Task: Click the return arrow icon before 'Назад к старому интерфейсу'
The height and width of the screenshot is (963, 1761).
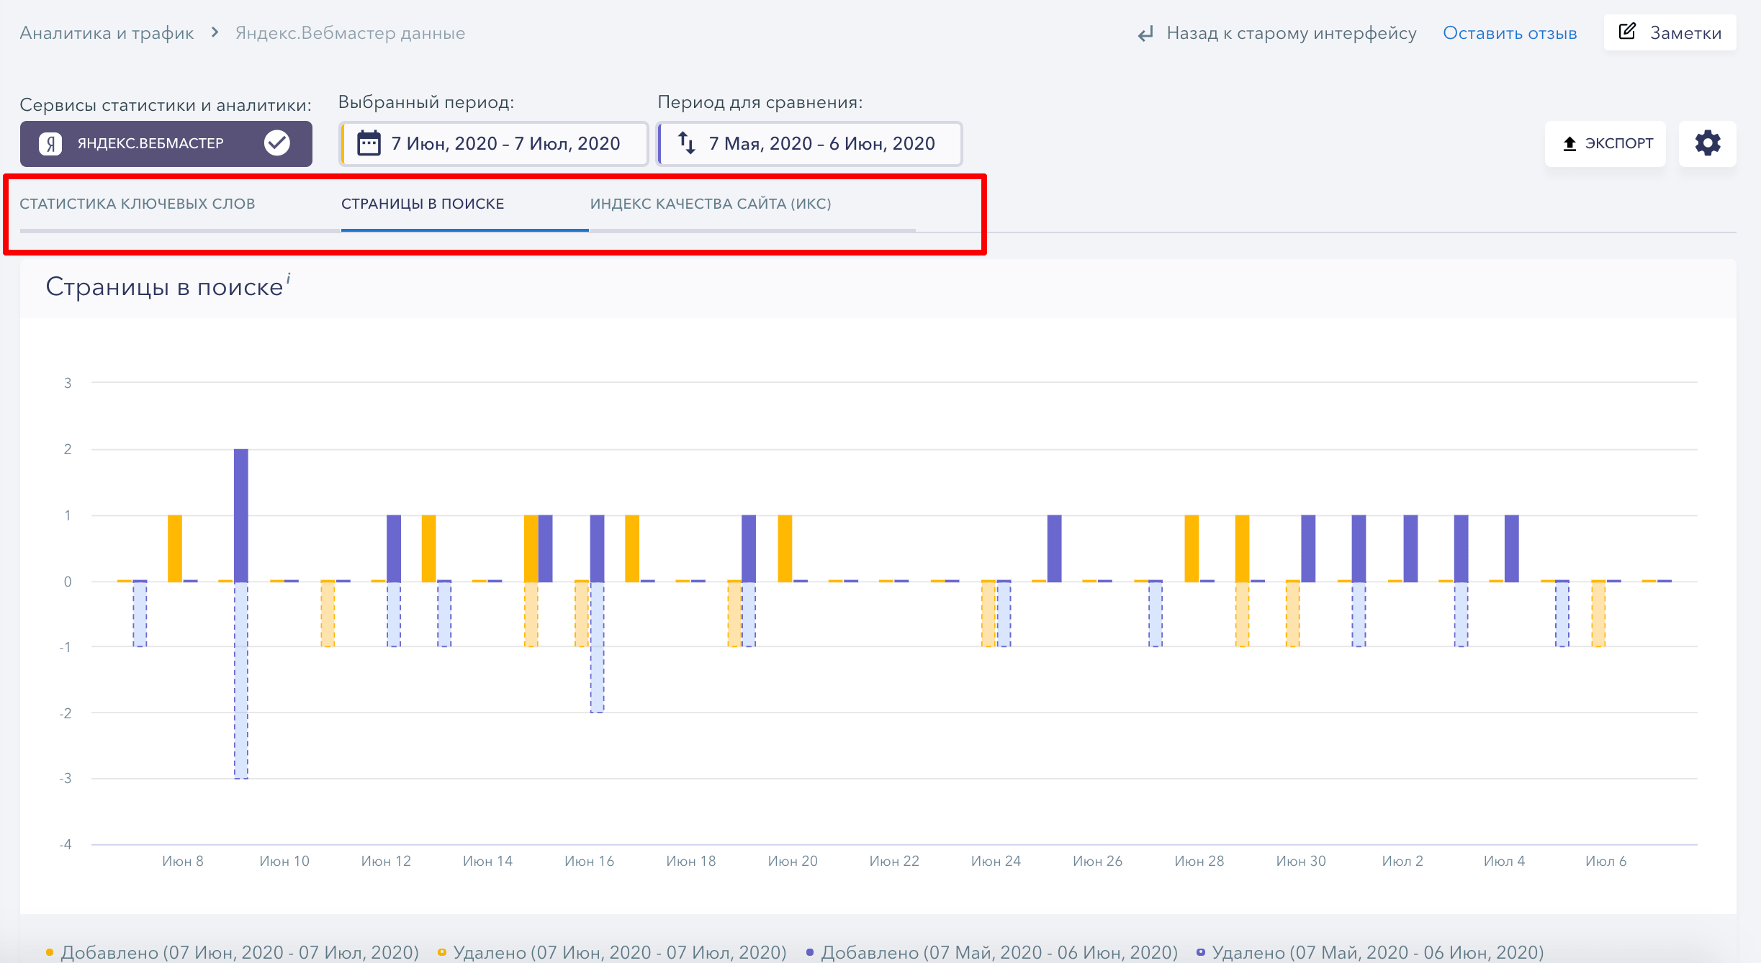Action: pyautogui.click(x=1145, y=34)
